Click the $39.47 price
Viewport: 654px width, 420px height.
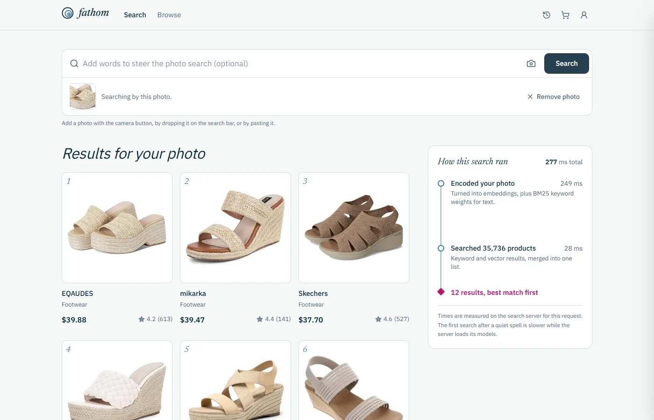pyautogui.click(x=192, y=320)
